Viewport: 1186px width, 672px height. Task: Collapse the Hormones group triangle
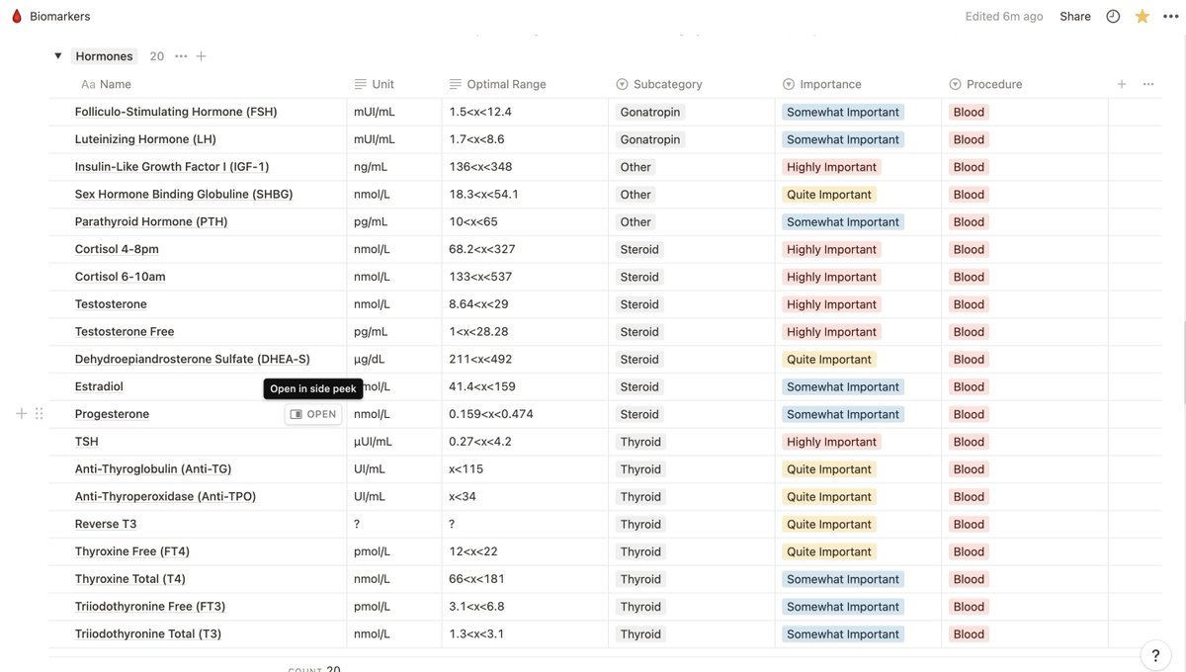[58, 56]
